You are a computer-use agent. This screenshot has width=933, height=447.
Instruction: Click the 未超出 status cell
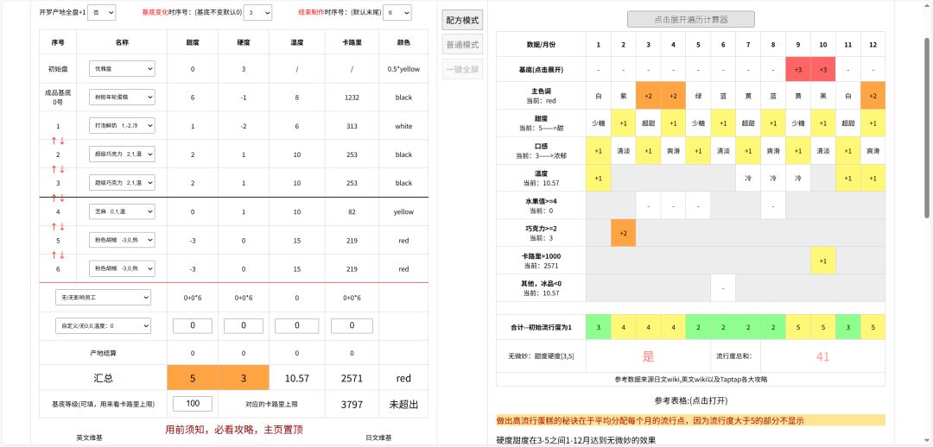[x=403, y=404]
